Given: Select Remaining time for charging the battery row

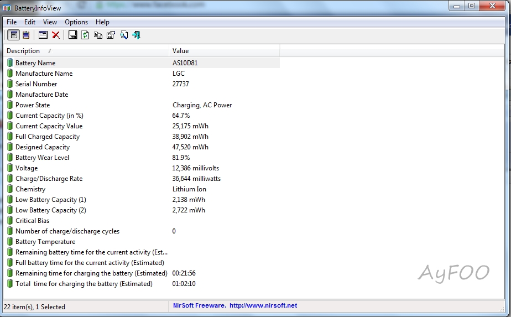Looking at the screenshot, I should (142, 273).
